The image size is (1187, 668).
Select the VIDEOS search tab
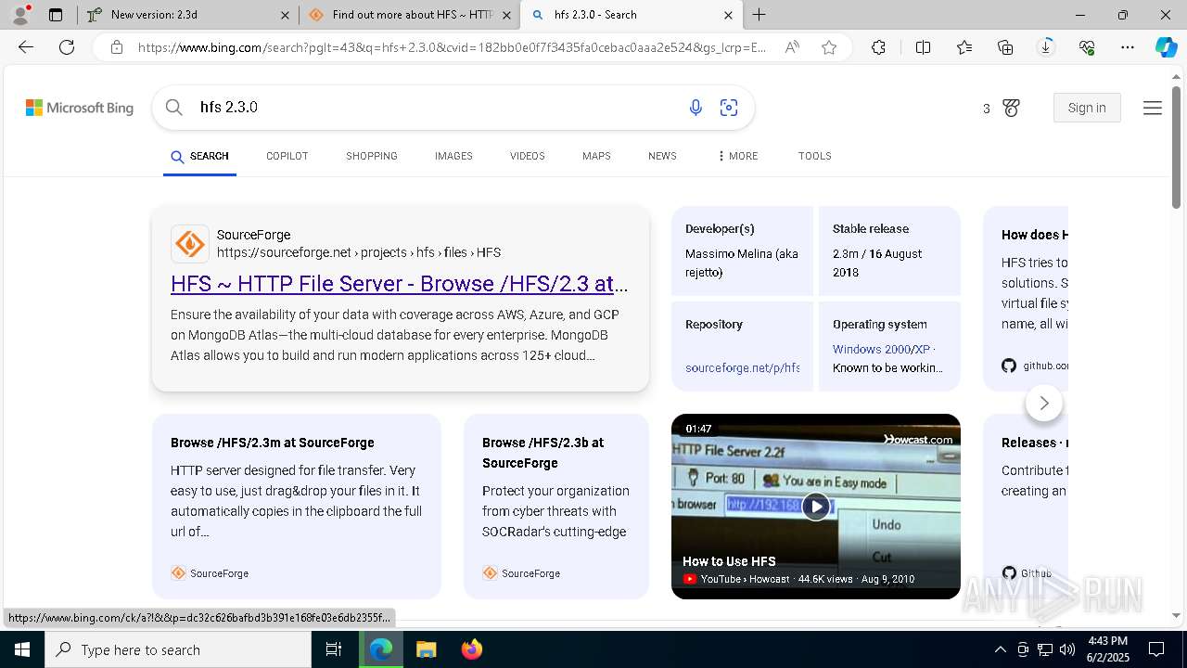[528, 156]
